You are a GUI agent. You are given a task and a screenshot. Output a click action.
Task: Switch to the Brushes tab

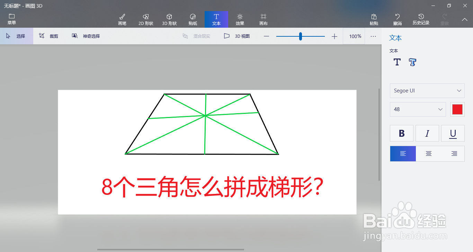pos(122,19)
